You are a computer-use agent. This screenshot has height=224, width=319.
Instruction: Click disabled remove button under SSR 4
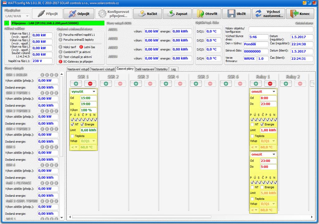(180, 84)
